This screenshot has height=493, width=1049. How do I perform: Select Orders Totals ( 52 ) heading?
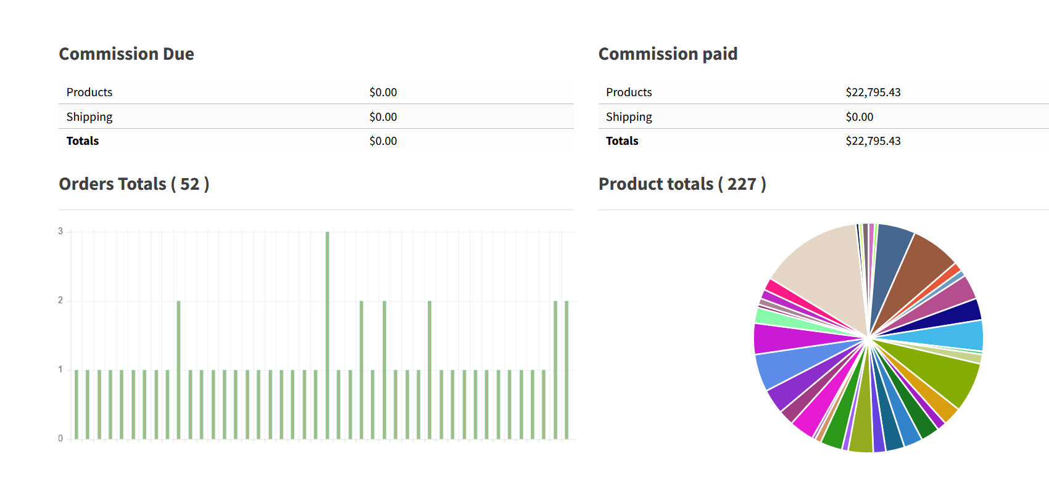click(134, 184)
